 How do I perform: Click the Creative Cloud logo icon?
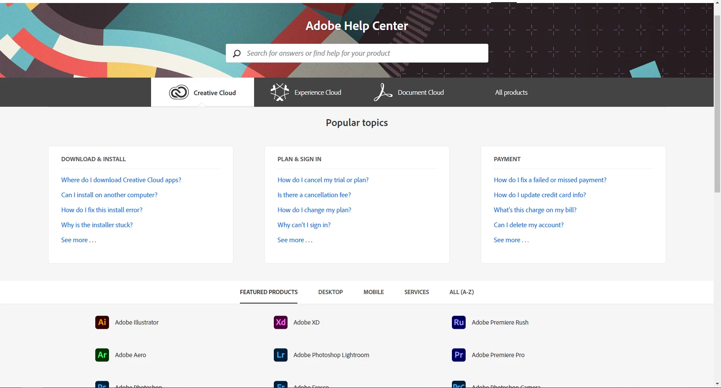pyautogui.click(x=179, y=92)
